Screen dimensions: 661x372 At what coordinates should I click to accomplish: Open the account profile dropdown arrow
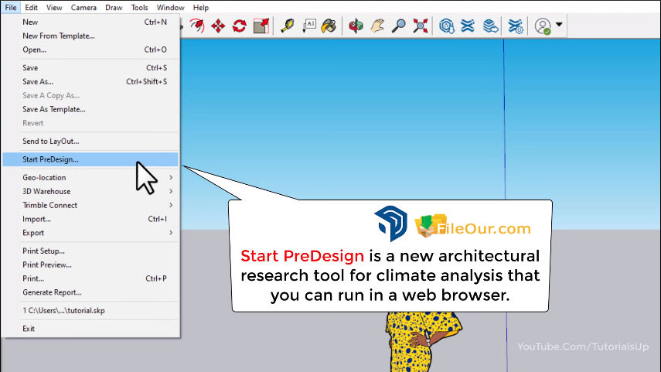(559, 26)
